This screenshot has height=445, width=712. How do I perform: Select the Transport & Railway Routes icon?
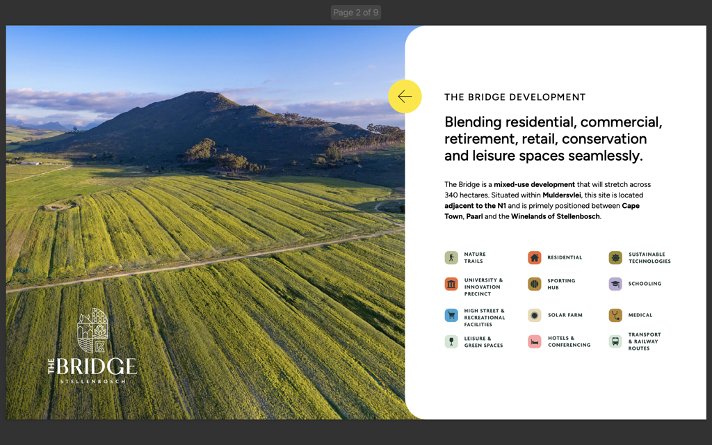coord(615,341)
